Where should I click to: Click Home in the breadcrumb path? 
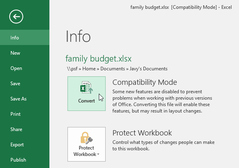[x=89, y=69]
